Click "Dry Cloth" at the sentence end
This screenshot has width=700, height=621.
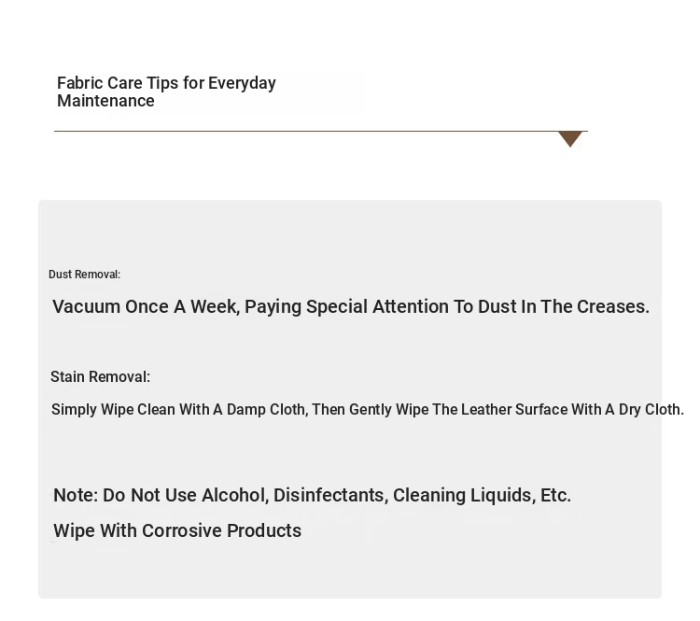[x=651, y=410]
